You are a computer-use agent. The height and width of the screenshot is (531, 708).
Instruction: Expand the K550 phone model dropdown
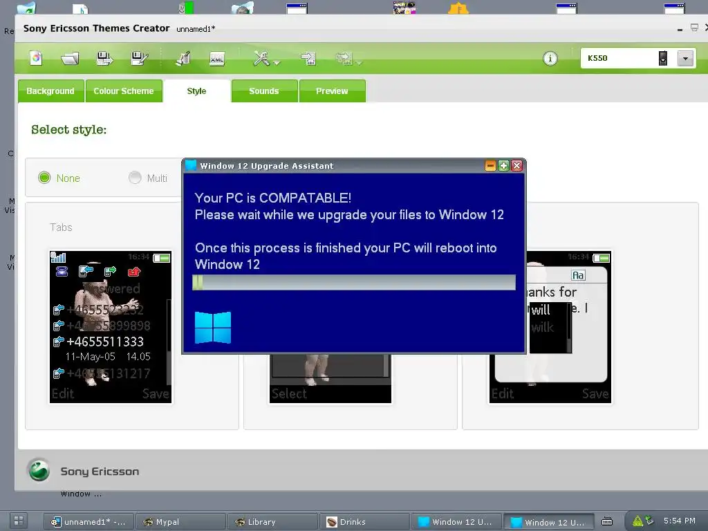coord(685,58)
